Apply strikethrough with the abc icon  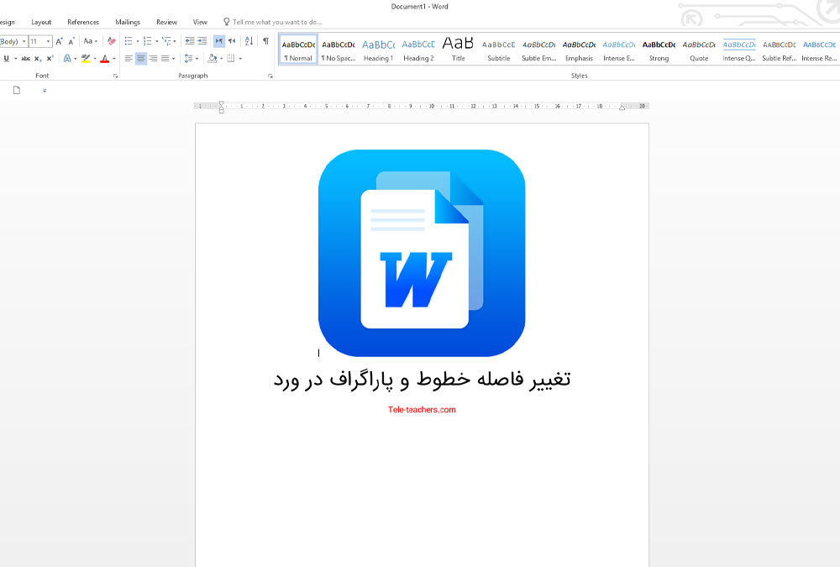(25, 59)
